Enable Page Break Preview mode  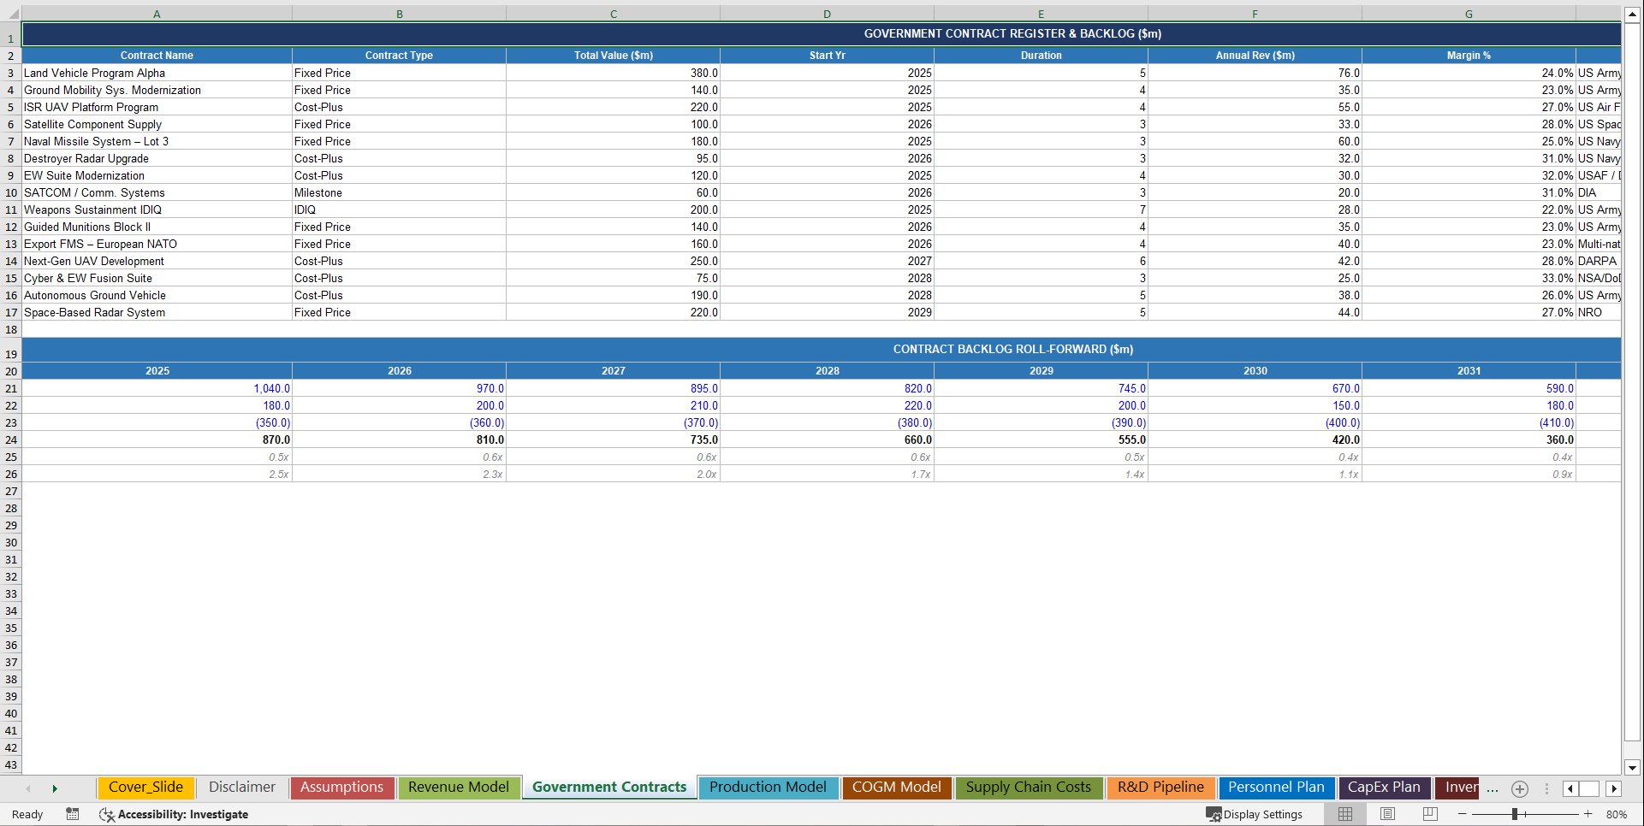tap(1428, 814)
